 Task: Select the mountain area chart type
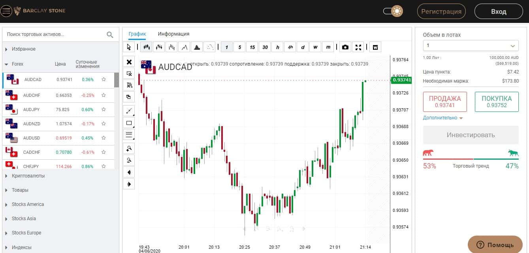[197, 47]
